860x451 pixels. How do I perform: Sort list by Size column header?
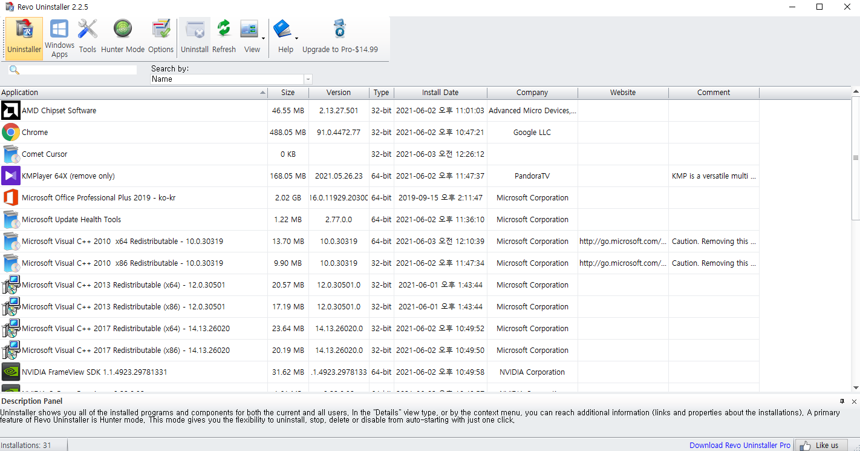click(288, 93)
